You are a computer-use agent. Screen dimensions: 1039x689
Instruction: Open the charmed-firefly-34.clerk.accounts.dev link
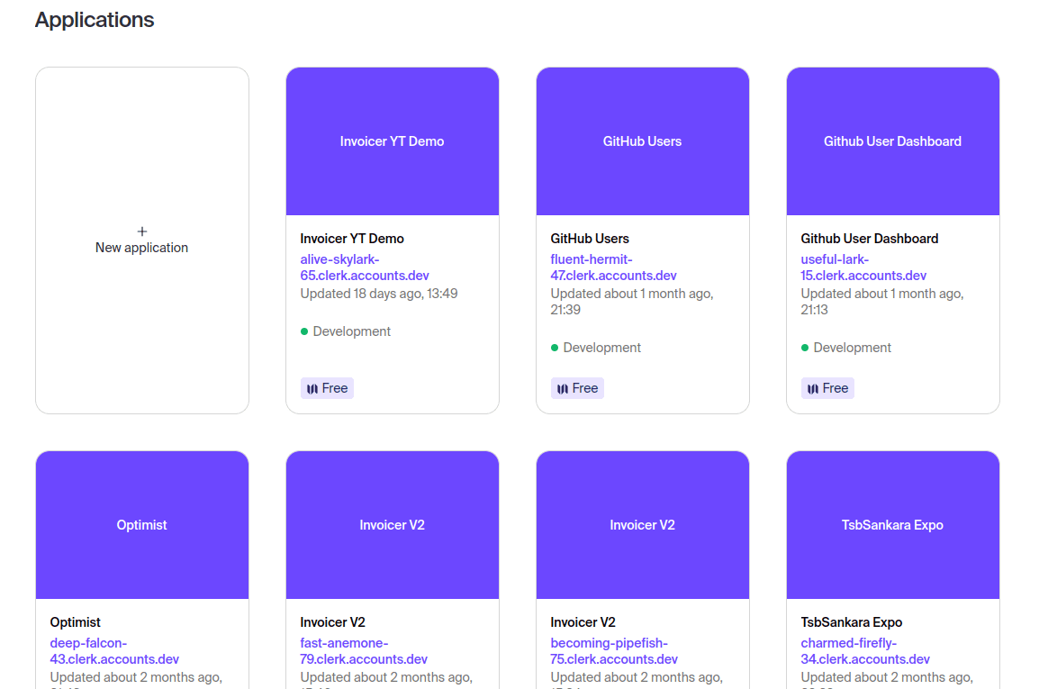click(x=864, y=649)
